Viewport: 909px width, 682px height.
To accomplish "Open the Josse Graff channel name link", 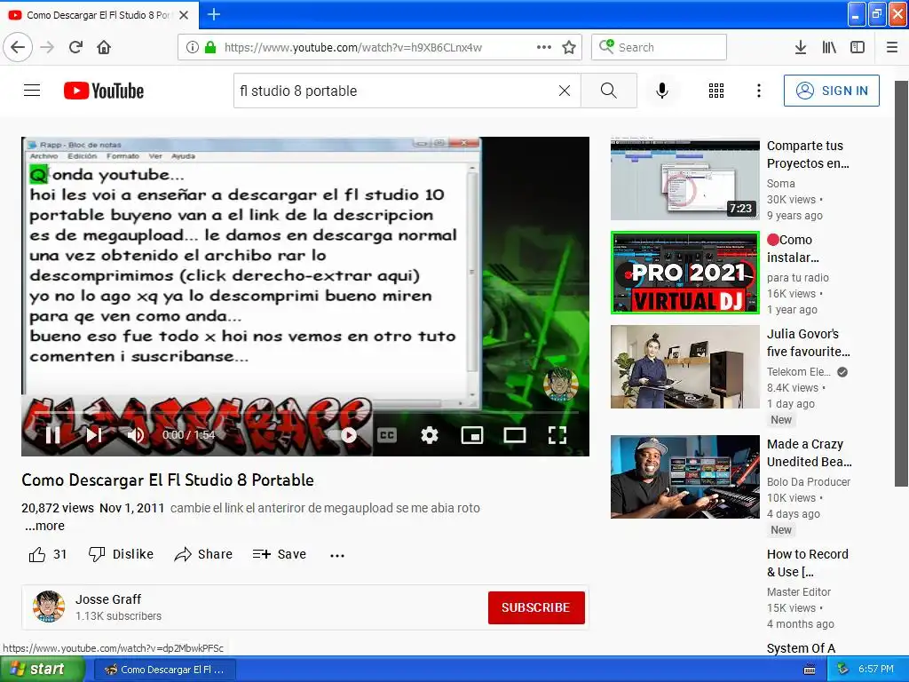I will tap(108, 599).
